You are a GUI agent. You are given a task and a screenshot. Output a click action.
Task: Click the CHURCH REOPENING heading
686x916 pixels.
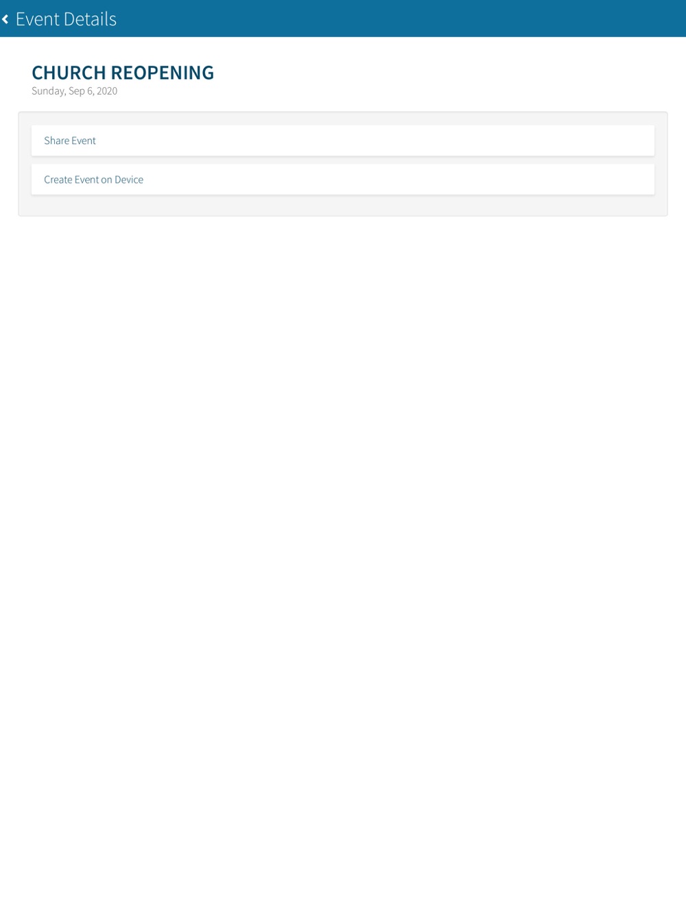pyautogui.click(x=123, y=72)
